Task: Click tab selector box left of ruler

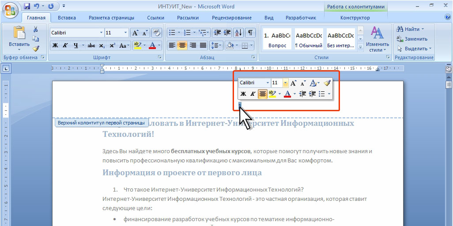Action: pyautogui.click(x=7, y=69)
